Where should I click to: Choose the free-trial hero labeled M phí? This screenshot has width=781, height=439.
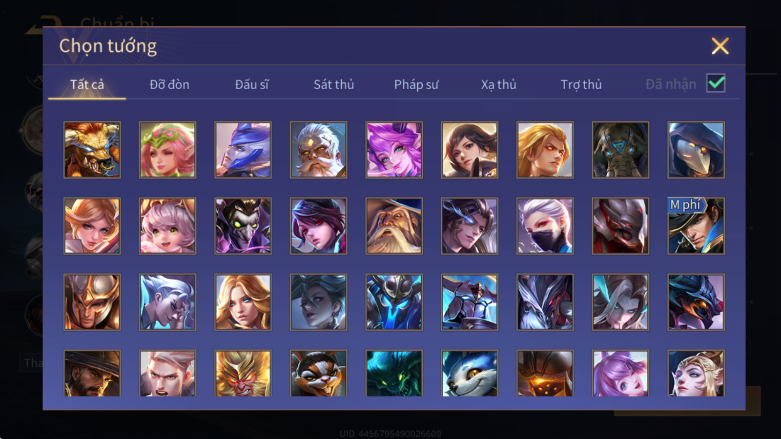click(x=696, y=226)
